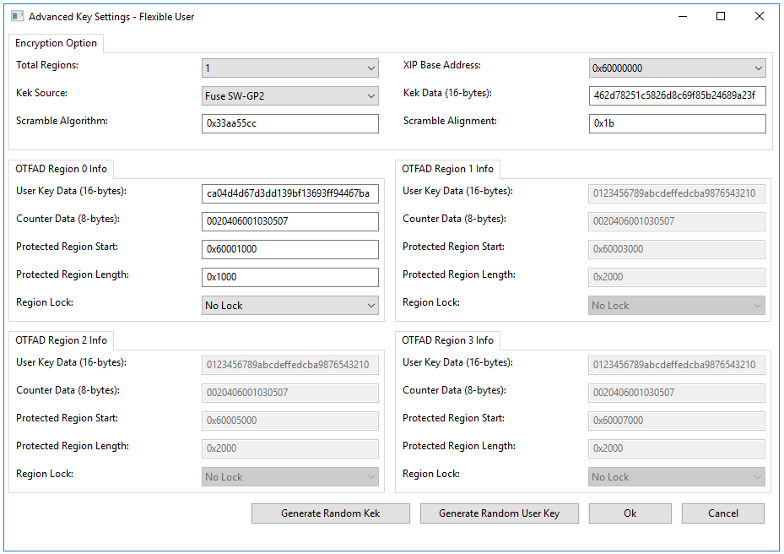
Task: Click the OTFAD Region 2 Info tab
Action: (61, 339)
